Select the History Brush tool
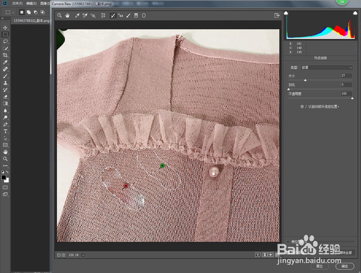 (5, 90)
